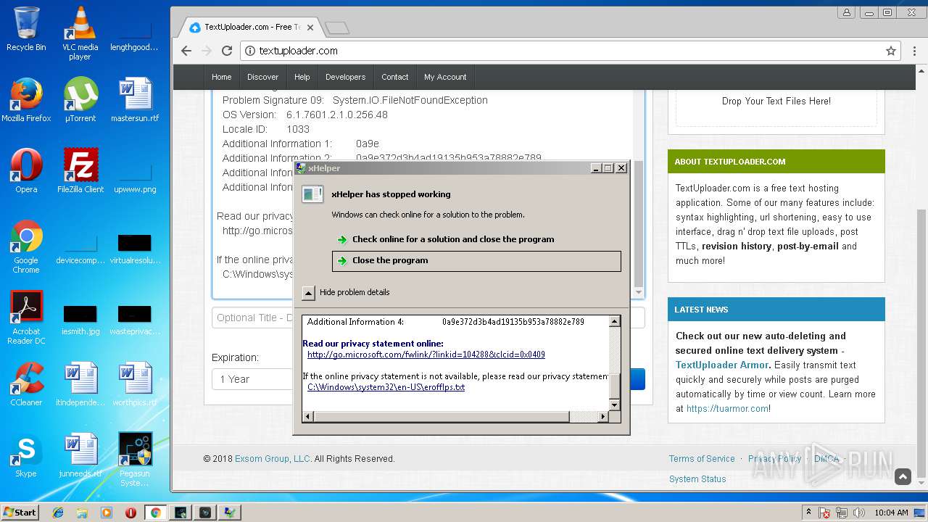Launch CCleaner desktop shortcut
The image size is (928, 522).
26,384
